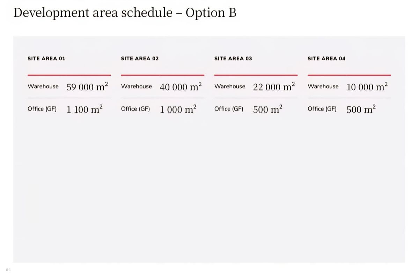This screenshot has height=279, width=419.
Task: Select the SITE AREA 01 heading
Action: point(46,59)
